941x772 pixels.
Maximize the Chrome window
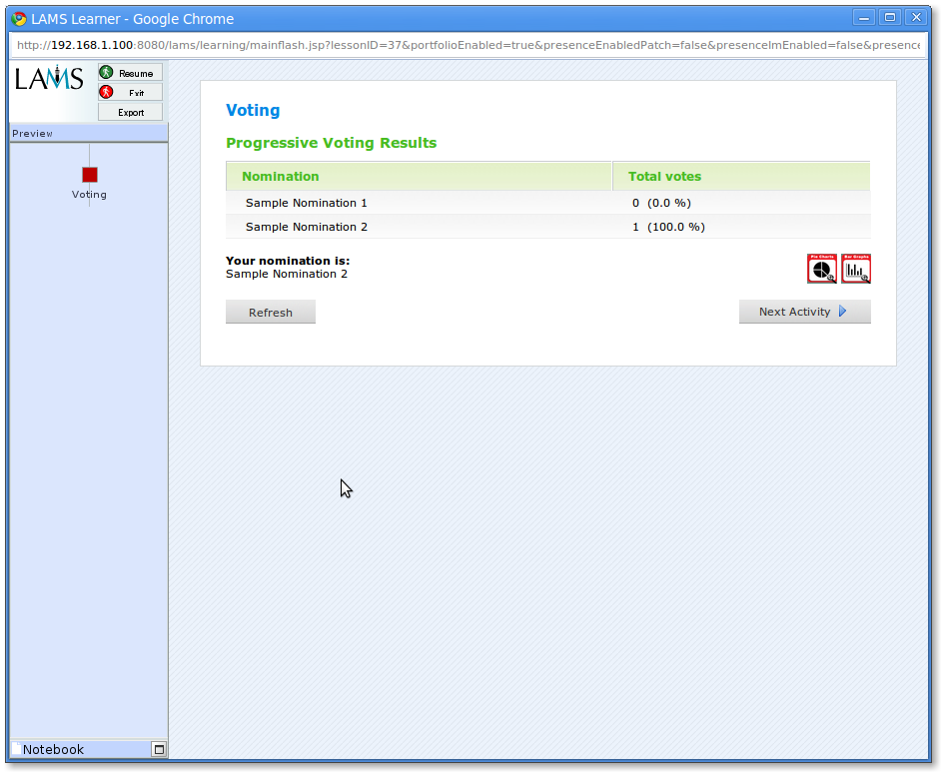click(889, 17)
